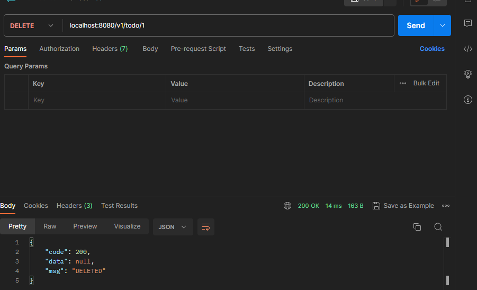This screenshot has height=290, width=477.
Task: Click the "code": 200 line
Action: coord(68,252)
